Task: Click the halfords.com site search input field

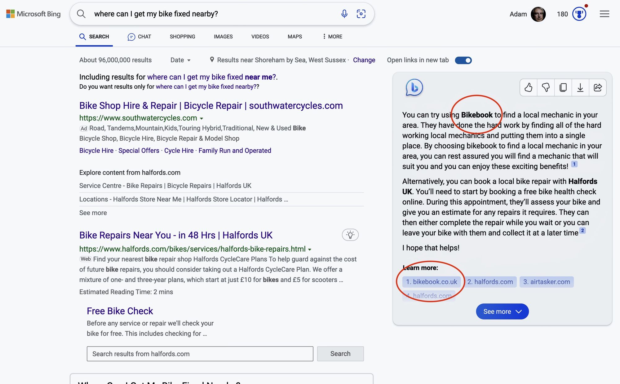Action: tap(200, 354)
